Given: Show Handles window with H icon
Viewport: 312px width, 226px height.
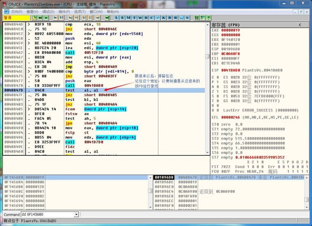Looking at the screenshot, I should [146, 18].
